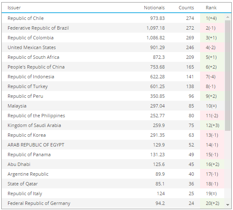
Task: Click rank cell 12(+3)
Action: click(x=212, y=125)
